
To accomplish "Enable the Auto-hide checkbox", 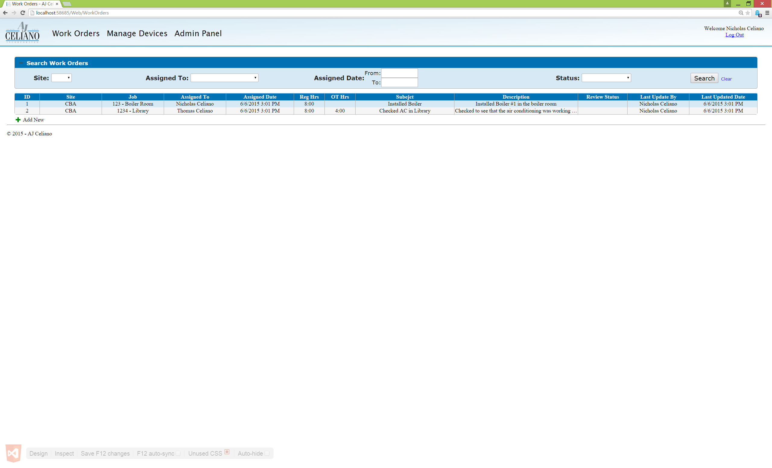I will (267, 453).
